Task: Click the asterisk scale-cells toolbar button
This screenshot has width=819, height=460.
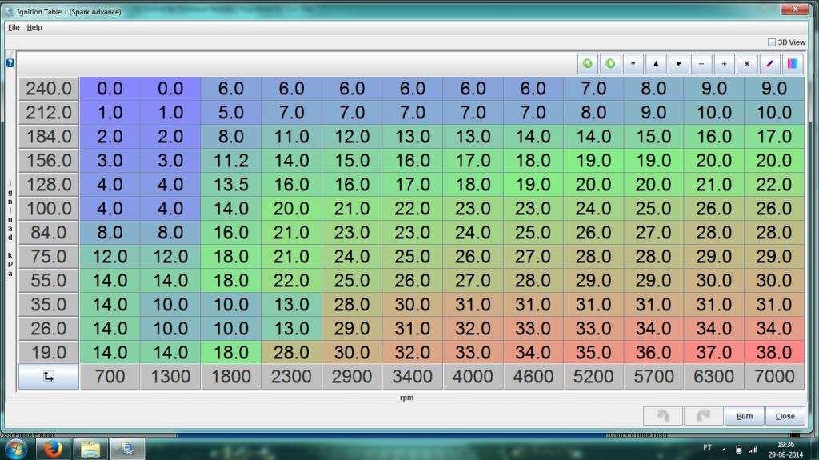Action: 747,64
